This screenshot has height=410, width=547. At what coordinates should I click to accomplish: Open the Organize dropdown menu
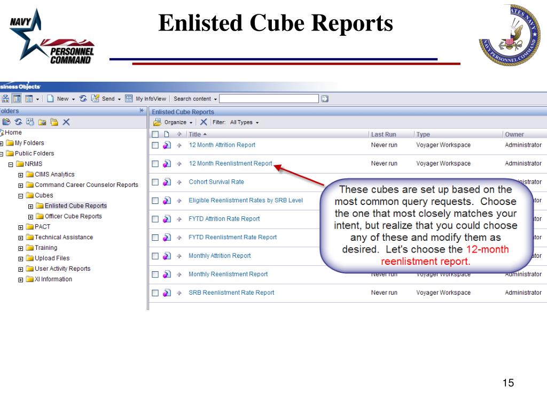(191, 122)
